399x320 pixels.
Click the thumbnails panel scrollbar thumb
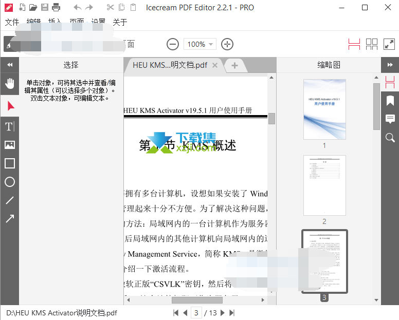[376, 106]
